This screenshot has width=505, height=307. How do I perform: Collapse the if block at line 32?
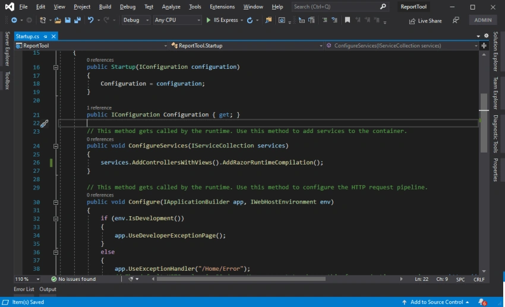56,219
